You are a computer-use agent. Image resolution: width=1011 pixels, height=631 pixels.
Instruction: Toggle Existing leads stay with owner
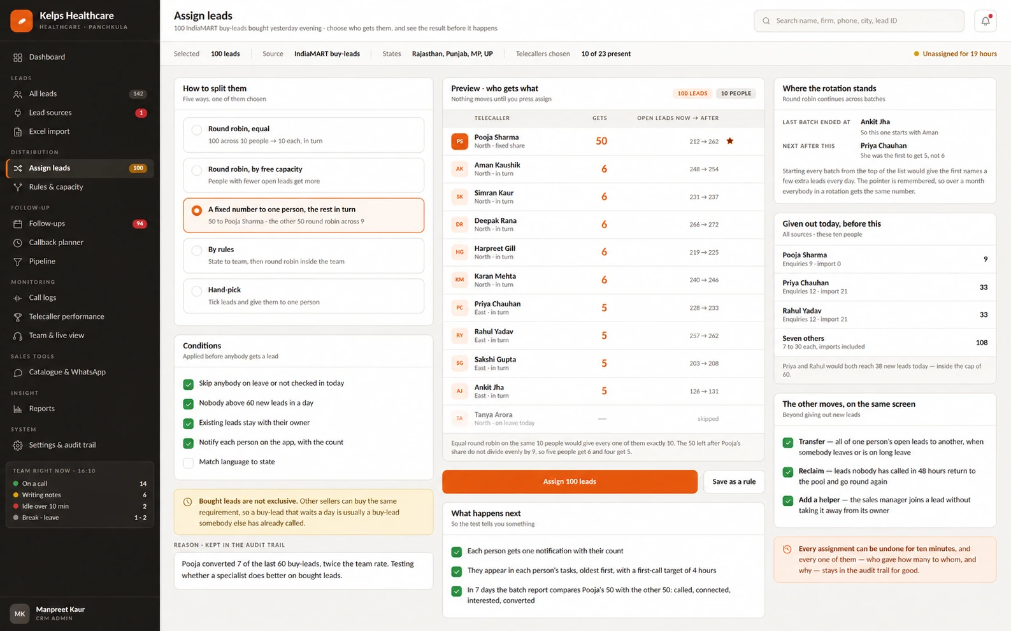tap(189, 423)
